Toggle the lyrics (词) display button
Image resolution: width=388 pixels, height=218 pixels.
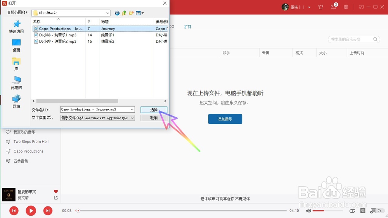point(363,211)
